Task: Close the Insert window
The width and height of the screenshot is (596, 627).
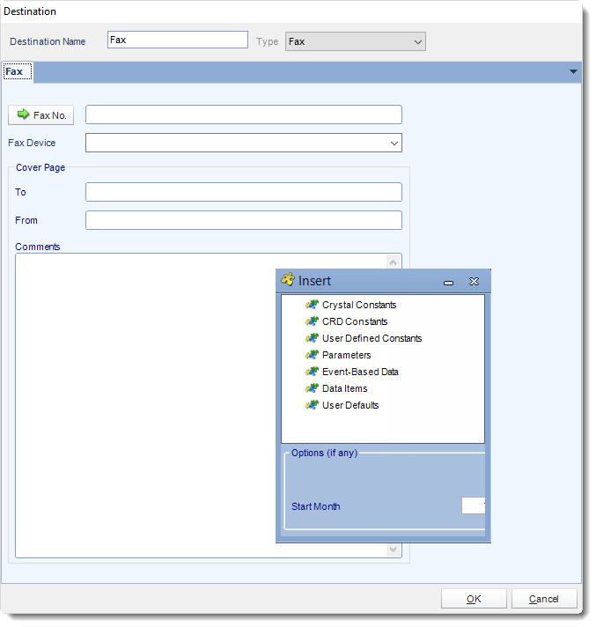Action: tap(474, 282)
